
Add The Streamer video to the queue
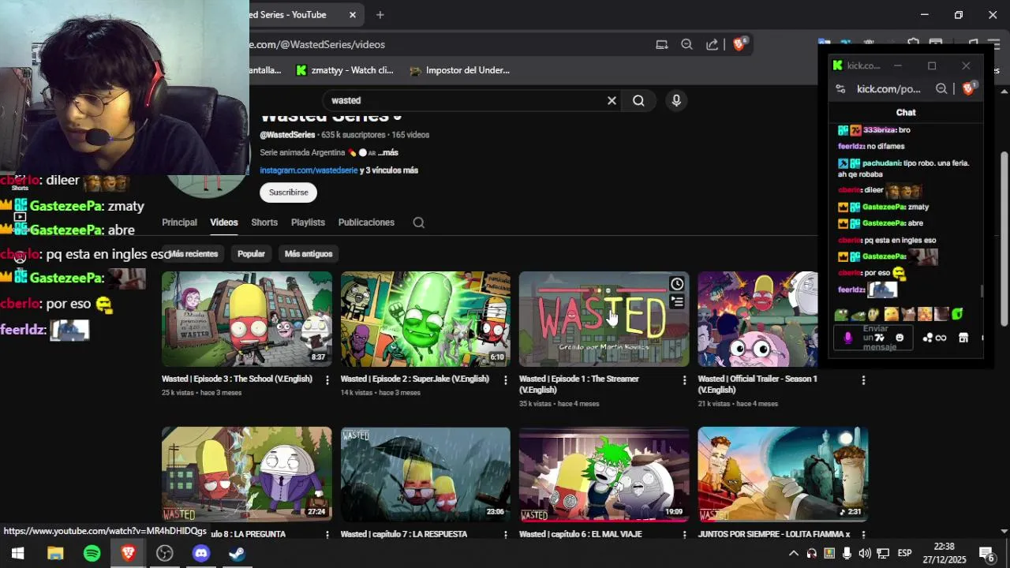677,301
